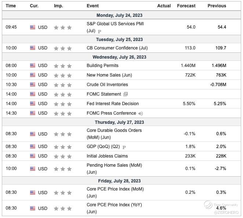Click the preliminary icon next to GDP (QoQ)
This screenshot has width=243, height=218.
(124, 147)
